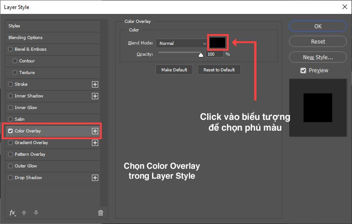Viewport: 352px width, 224px height.
Task: Enable Stroke checkbox
Action: 10,84
